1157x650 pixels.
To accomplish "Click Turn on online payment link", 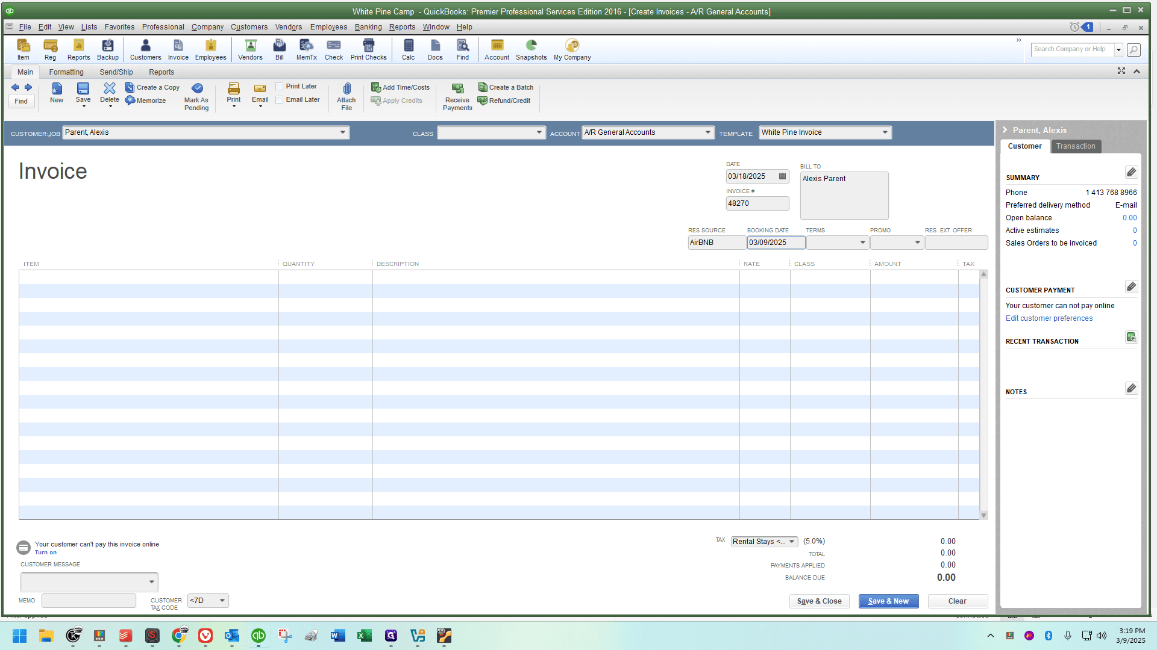I will pos(46,552).
